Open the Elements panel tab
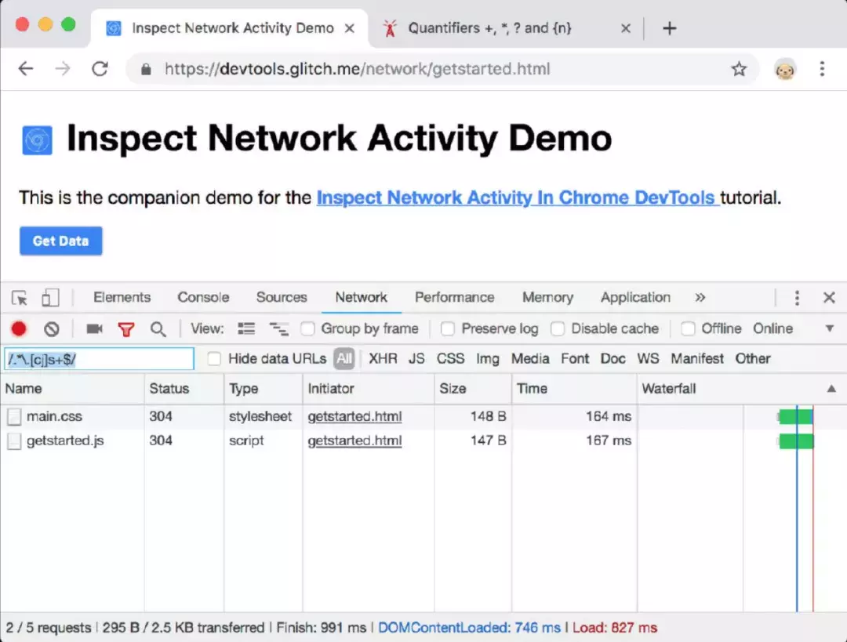Screen dimensions: 847x642 (x=122, y=298)
